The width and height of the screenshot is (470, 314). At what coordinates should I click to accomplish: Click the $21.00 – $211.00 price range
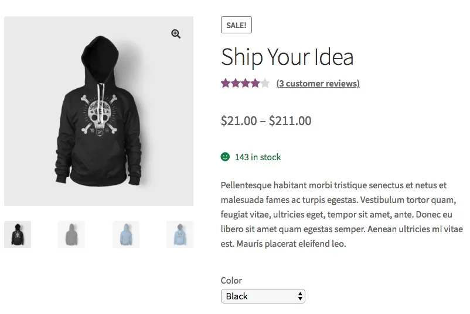pyautogui.click(x=266, y=121)
